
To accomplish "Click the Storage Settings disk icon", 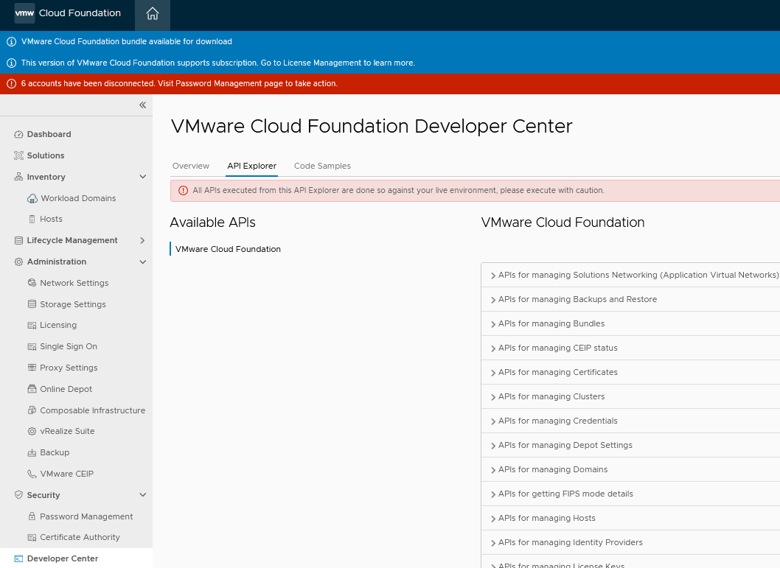I will tap(32, 304).
